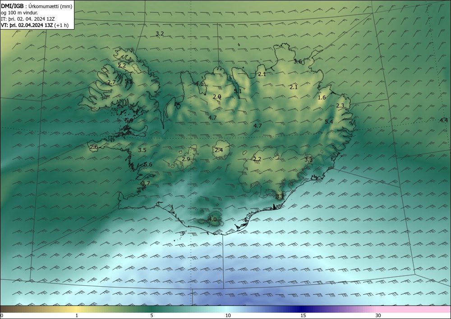The height and width of the screenshot is (319, 451).
Task: Click the "(+1 h)" forecast offset label
Action: (61, 25)
